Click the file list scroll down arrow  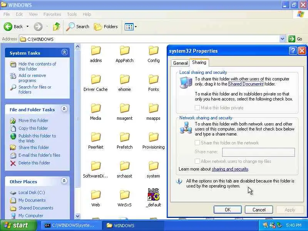click(x=78, y=216)
